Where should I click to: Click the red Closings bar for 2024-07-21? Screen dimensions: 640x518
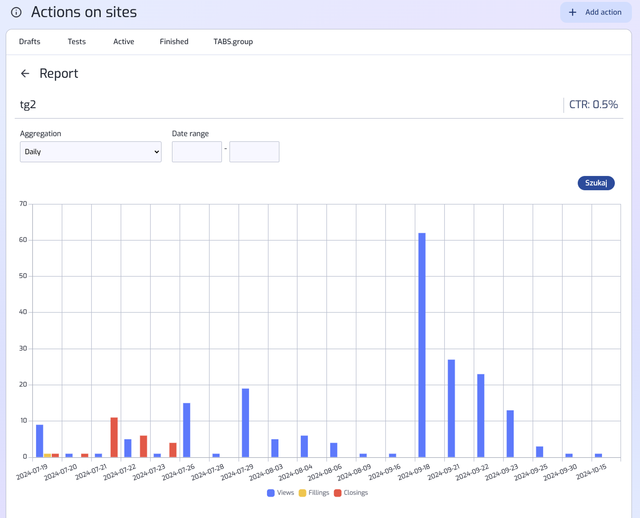(114, 437)
